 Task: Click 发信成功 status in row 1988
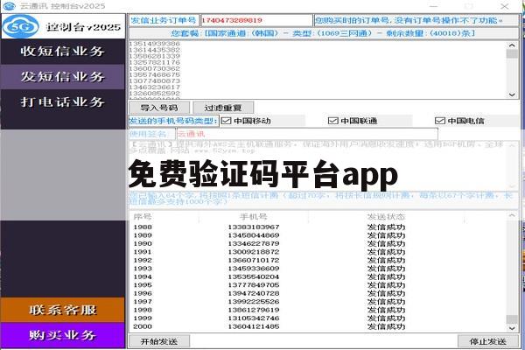[386, 227]
